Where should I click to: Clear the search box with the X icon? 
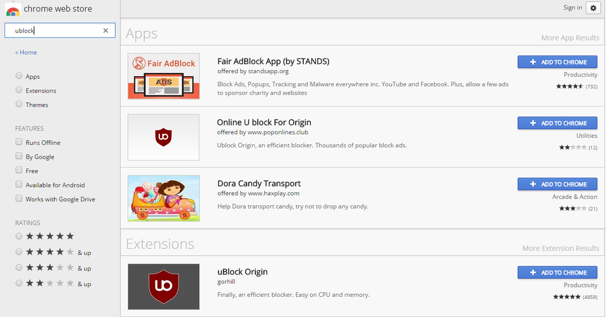click(x=106, y=30)
